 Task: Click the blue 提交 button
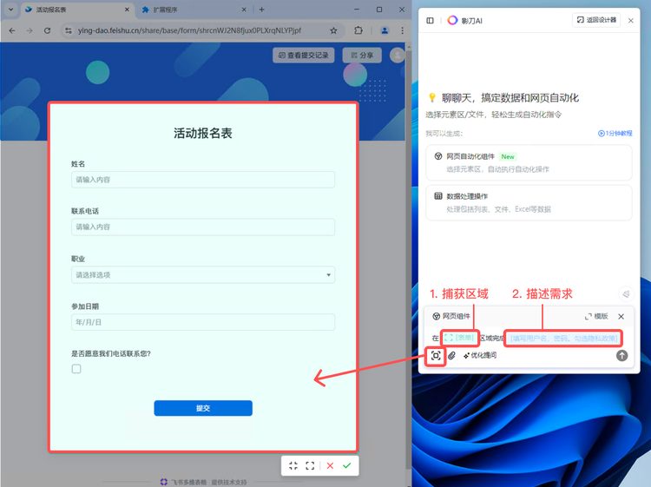(203, 408)
